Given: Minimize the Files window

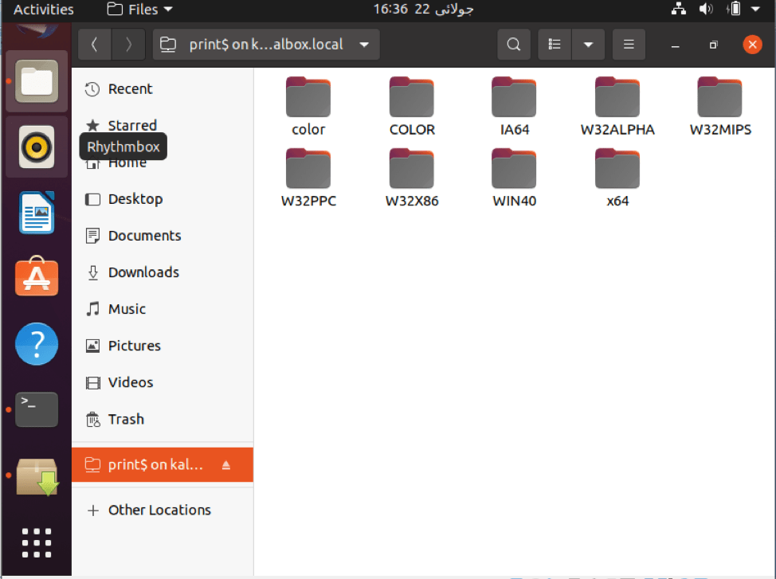Looking at the screenshot, I should point(675,45).
